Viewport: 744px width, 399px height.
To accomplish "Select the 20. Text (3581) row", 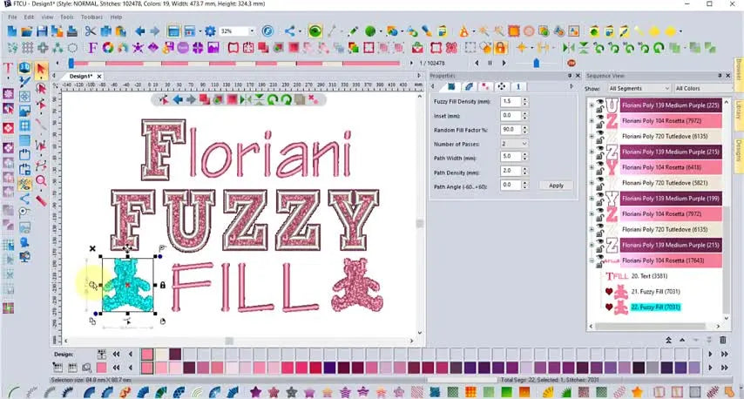I will (x=649, y=276).
